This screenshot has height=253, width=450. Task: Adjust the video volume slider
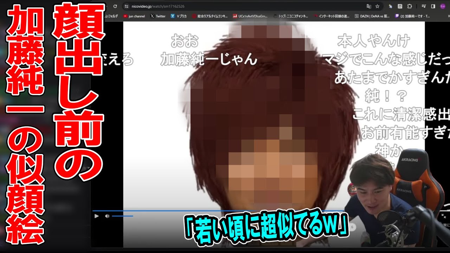[122, 216]
